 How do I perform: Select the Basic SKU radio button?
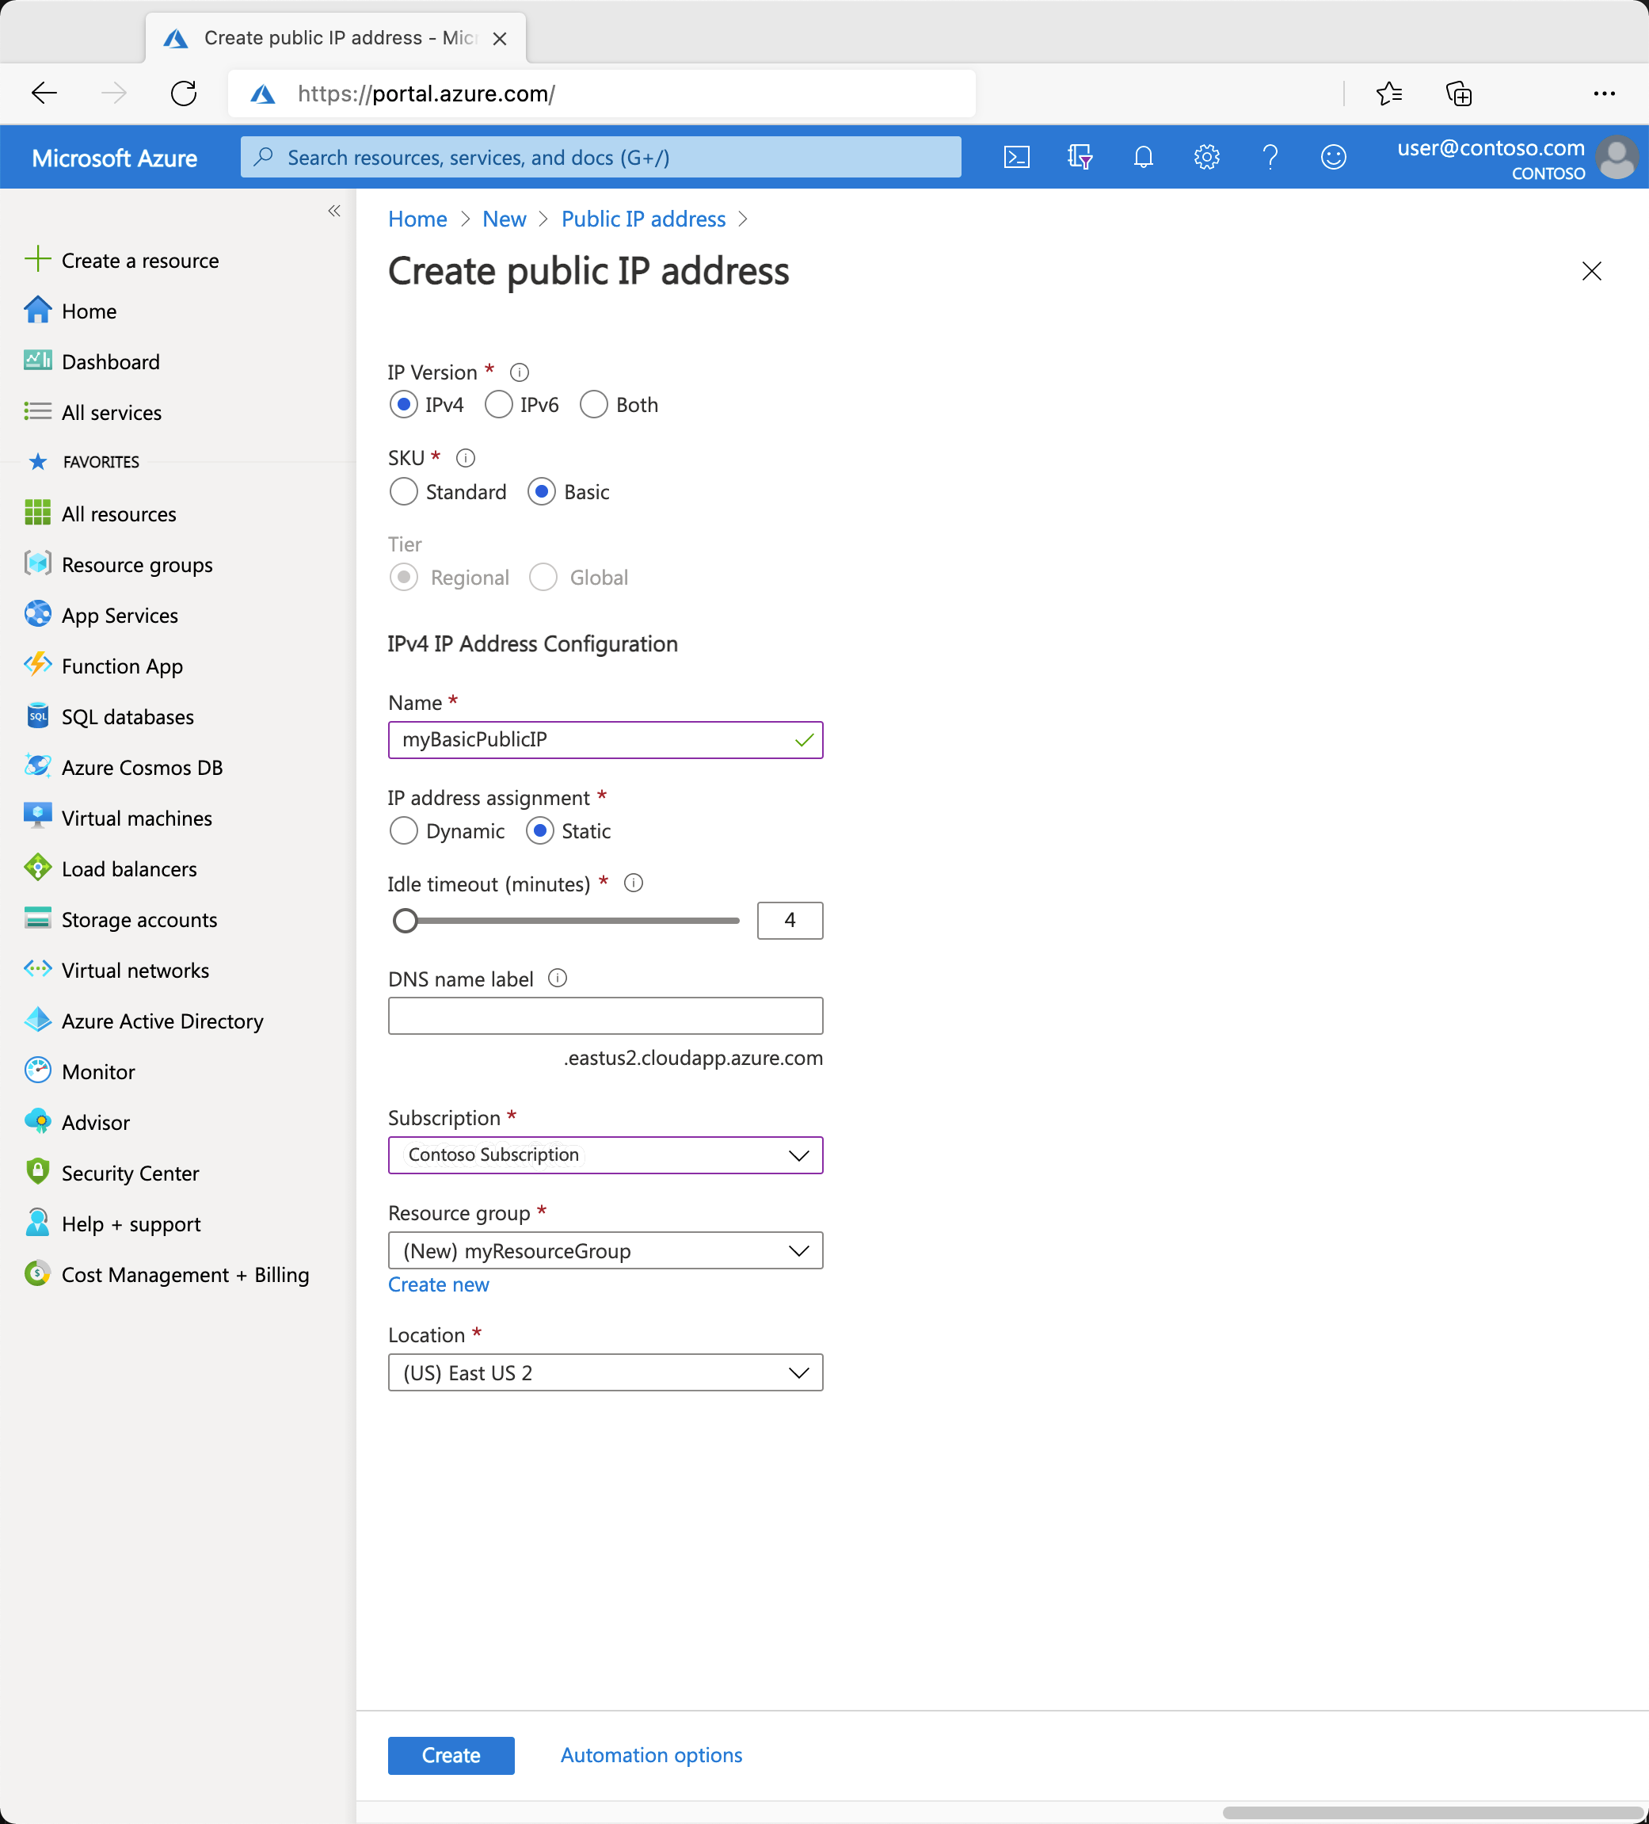point(541,491)
